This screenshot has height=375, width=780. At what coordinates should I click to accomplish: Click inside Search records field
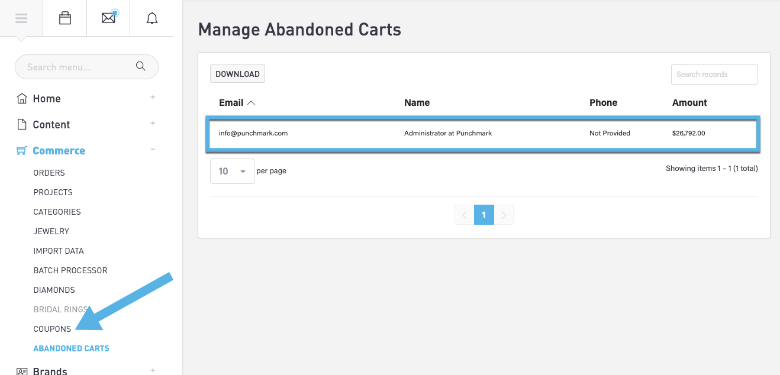click(x=714, y=75)
